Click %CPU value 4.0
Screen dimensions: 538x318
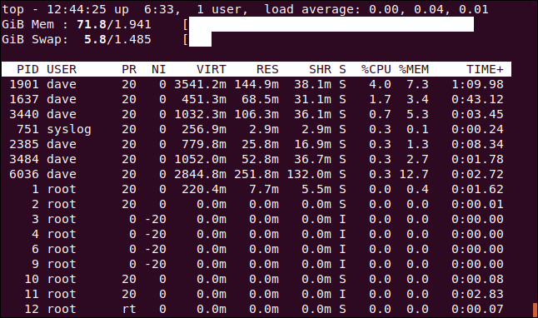[x=380, y=84]
